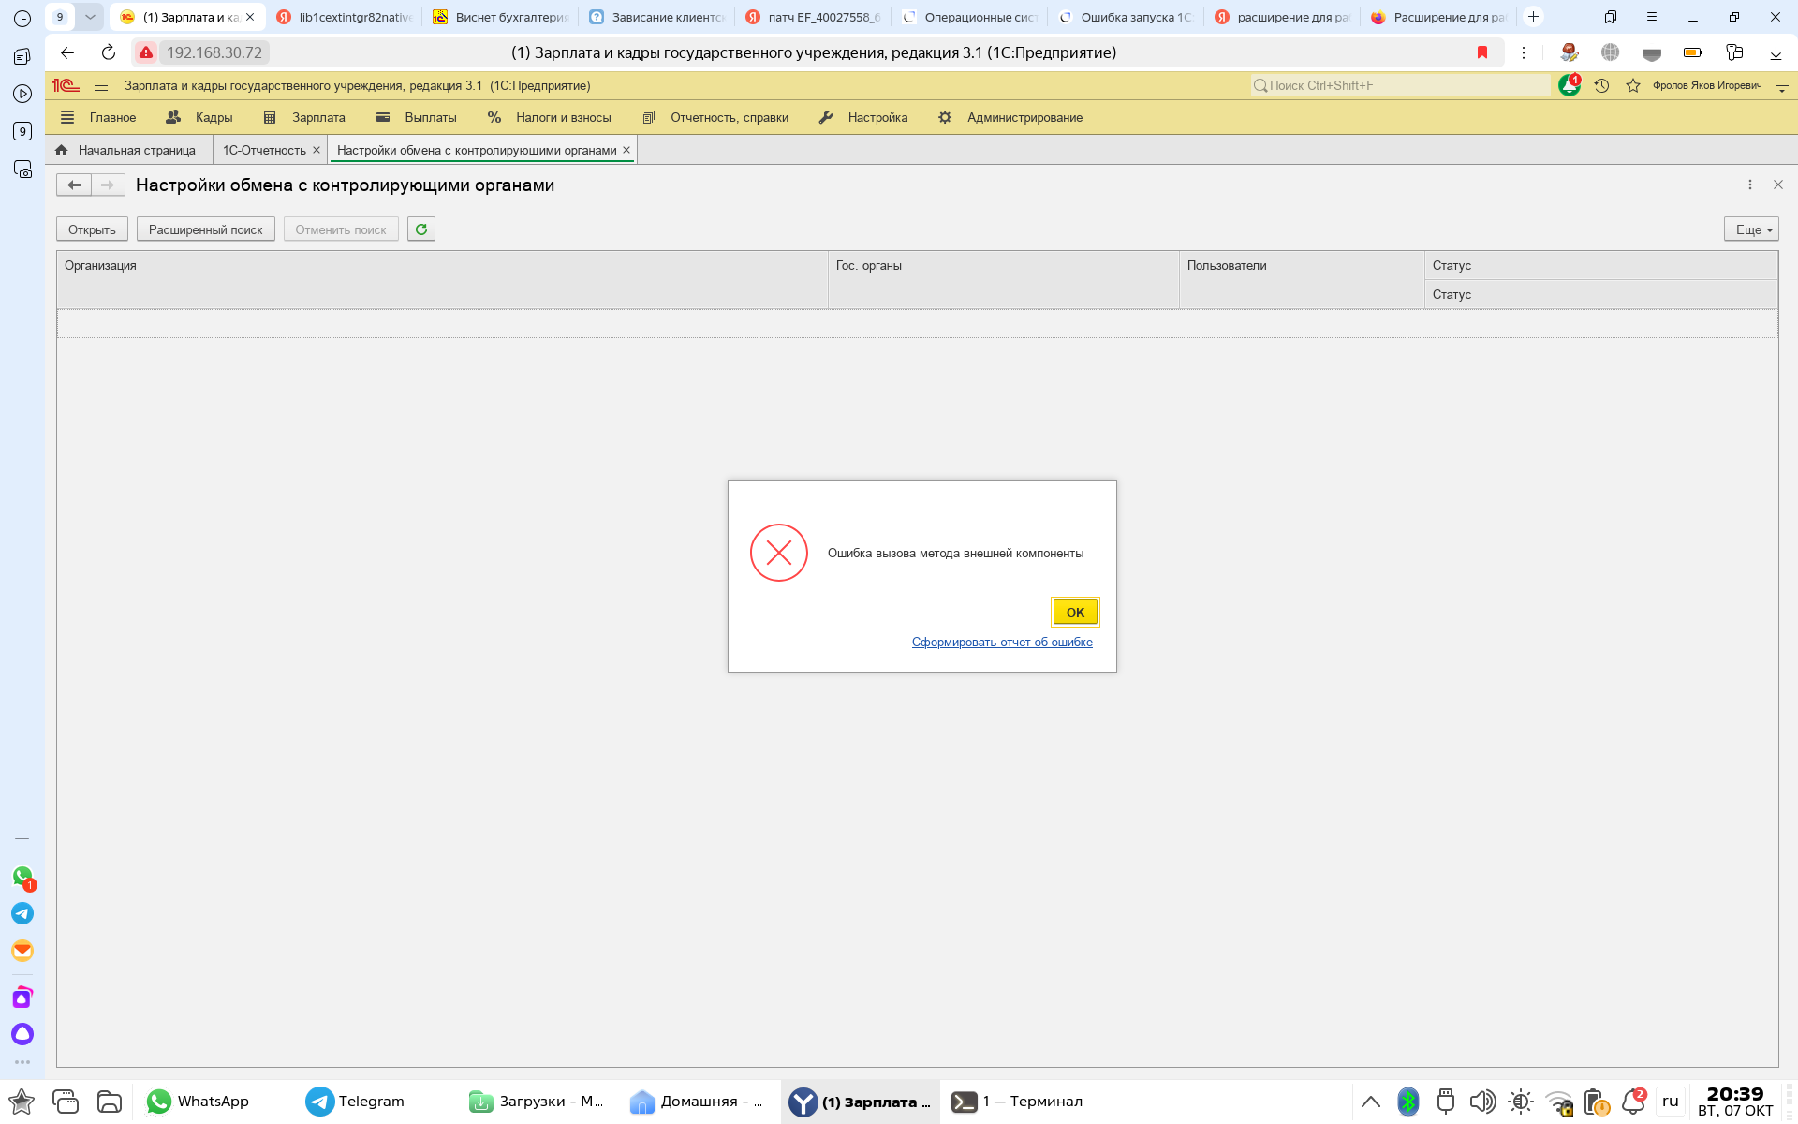Open the history clock icon in 1C header

(x=1601, y=85)
